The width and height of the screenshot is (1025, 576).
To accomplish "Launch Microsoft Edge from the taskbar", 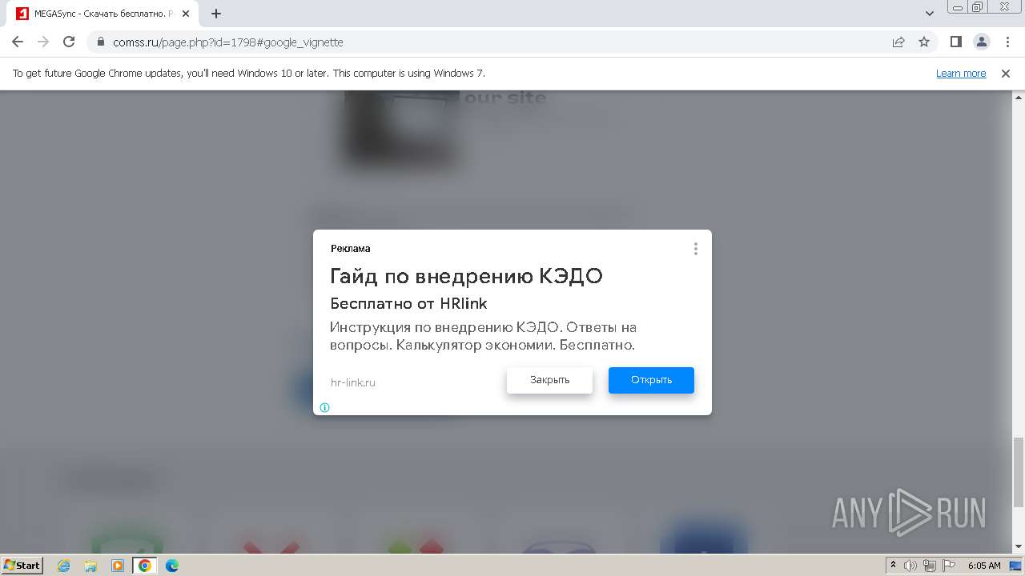I will [x=172, y=566].
